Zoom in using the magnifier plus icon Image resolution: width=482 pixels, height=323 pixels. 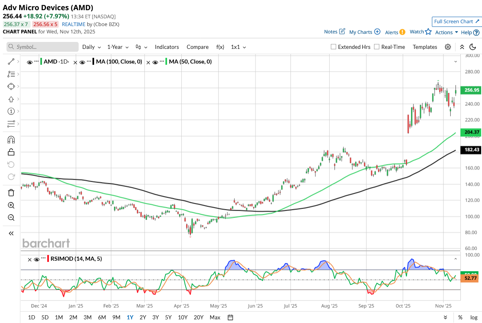coord(11,205)
